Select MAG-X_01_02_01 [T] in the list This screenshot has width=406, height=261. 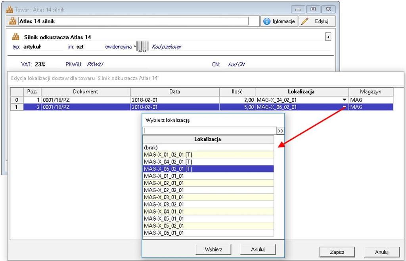tap(208, 155)
